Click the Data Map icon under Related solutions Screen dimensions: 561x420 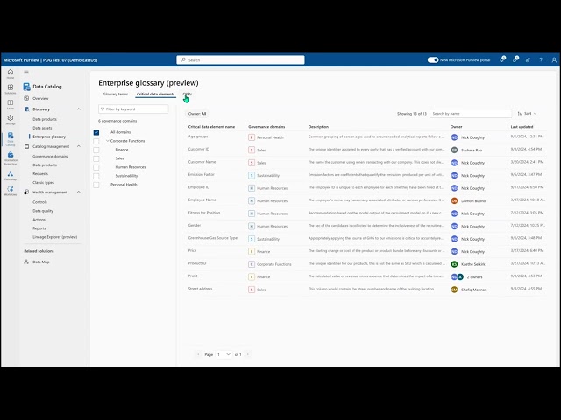[x=26, y=262]
